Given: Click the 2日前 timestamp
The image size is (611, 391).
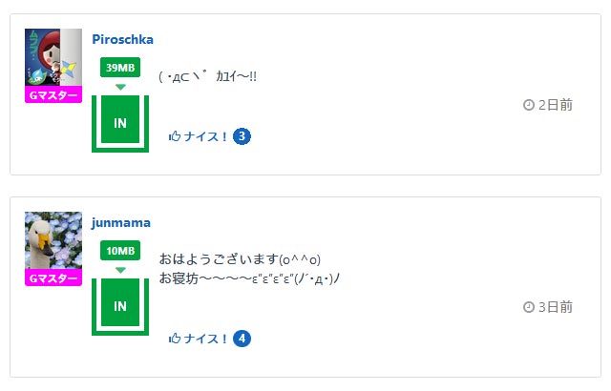Looking at the screenshot, I should (x=555, y=105).
